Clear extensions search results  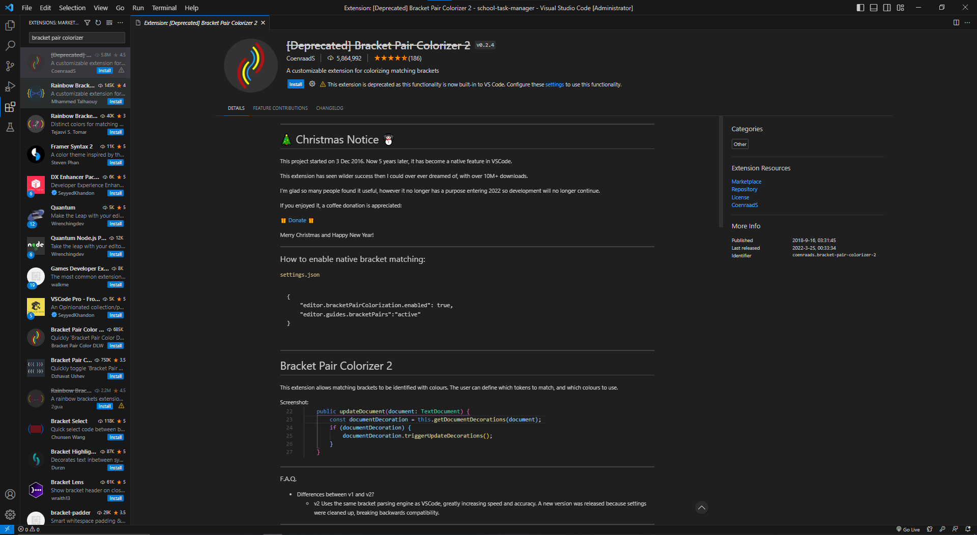coord(109,23)
